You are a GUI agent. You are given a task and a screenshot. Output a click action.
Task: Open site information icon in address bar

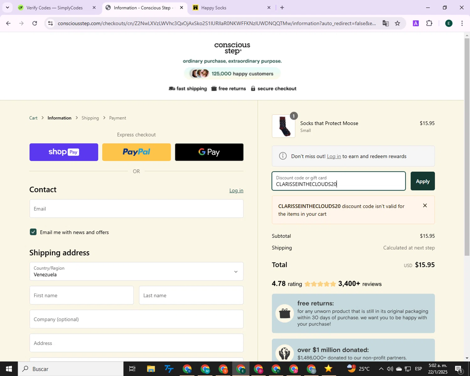click(x=50, y=23)
